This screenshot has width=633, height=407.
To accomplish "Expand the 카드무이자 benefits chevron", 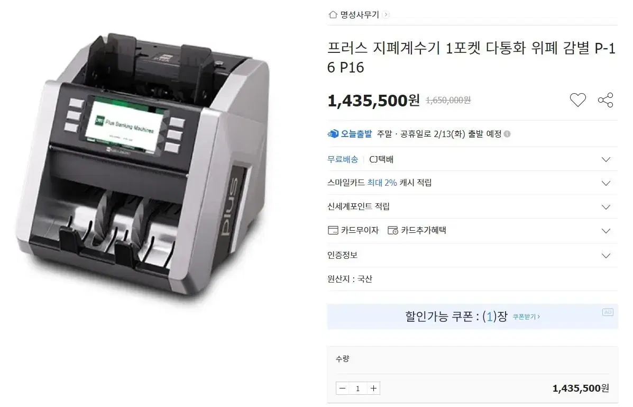I will coord(606,231).
